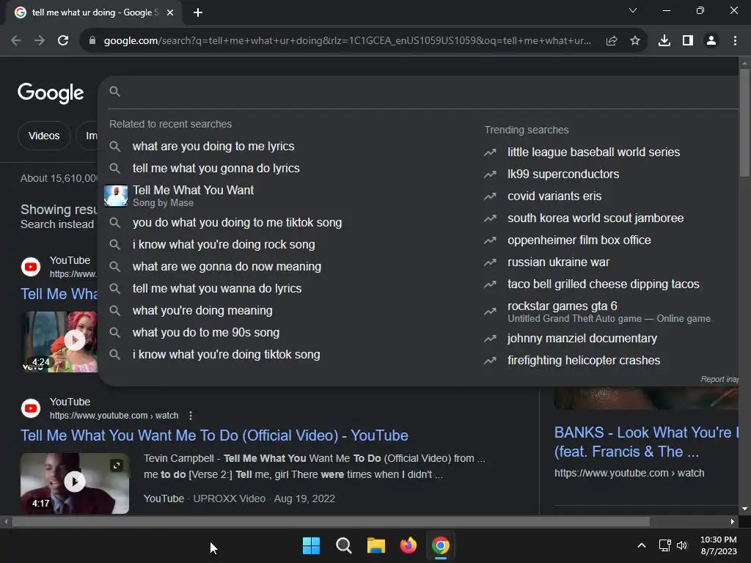Open the Windows Start menu
The image size is (751, 563).
[311, 545]
